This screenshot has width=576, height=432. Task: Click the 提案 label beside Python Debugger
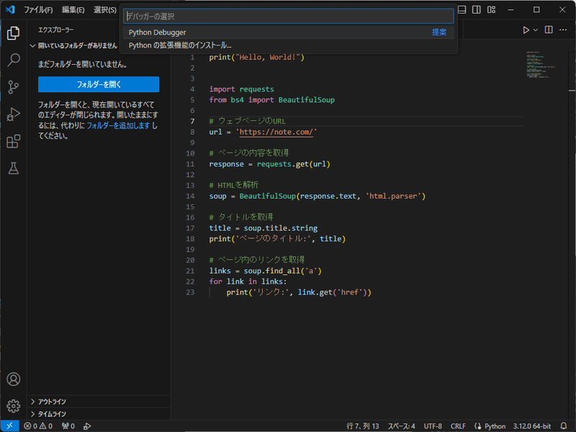(439, 32)
